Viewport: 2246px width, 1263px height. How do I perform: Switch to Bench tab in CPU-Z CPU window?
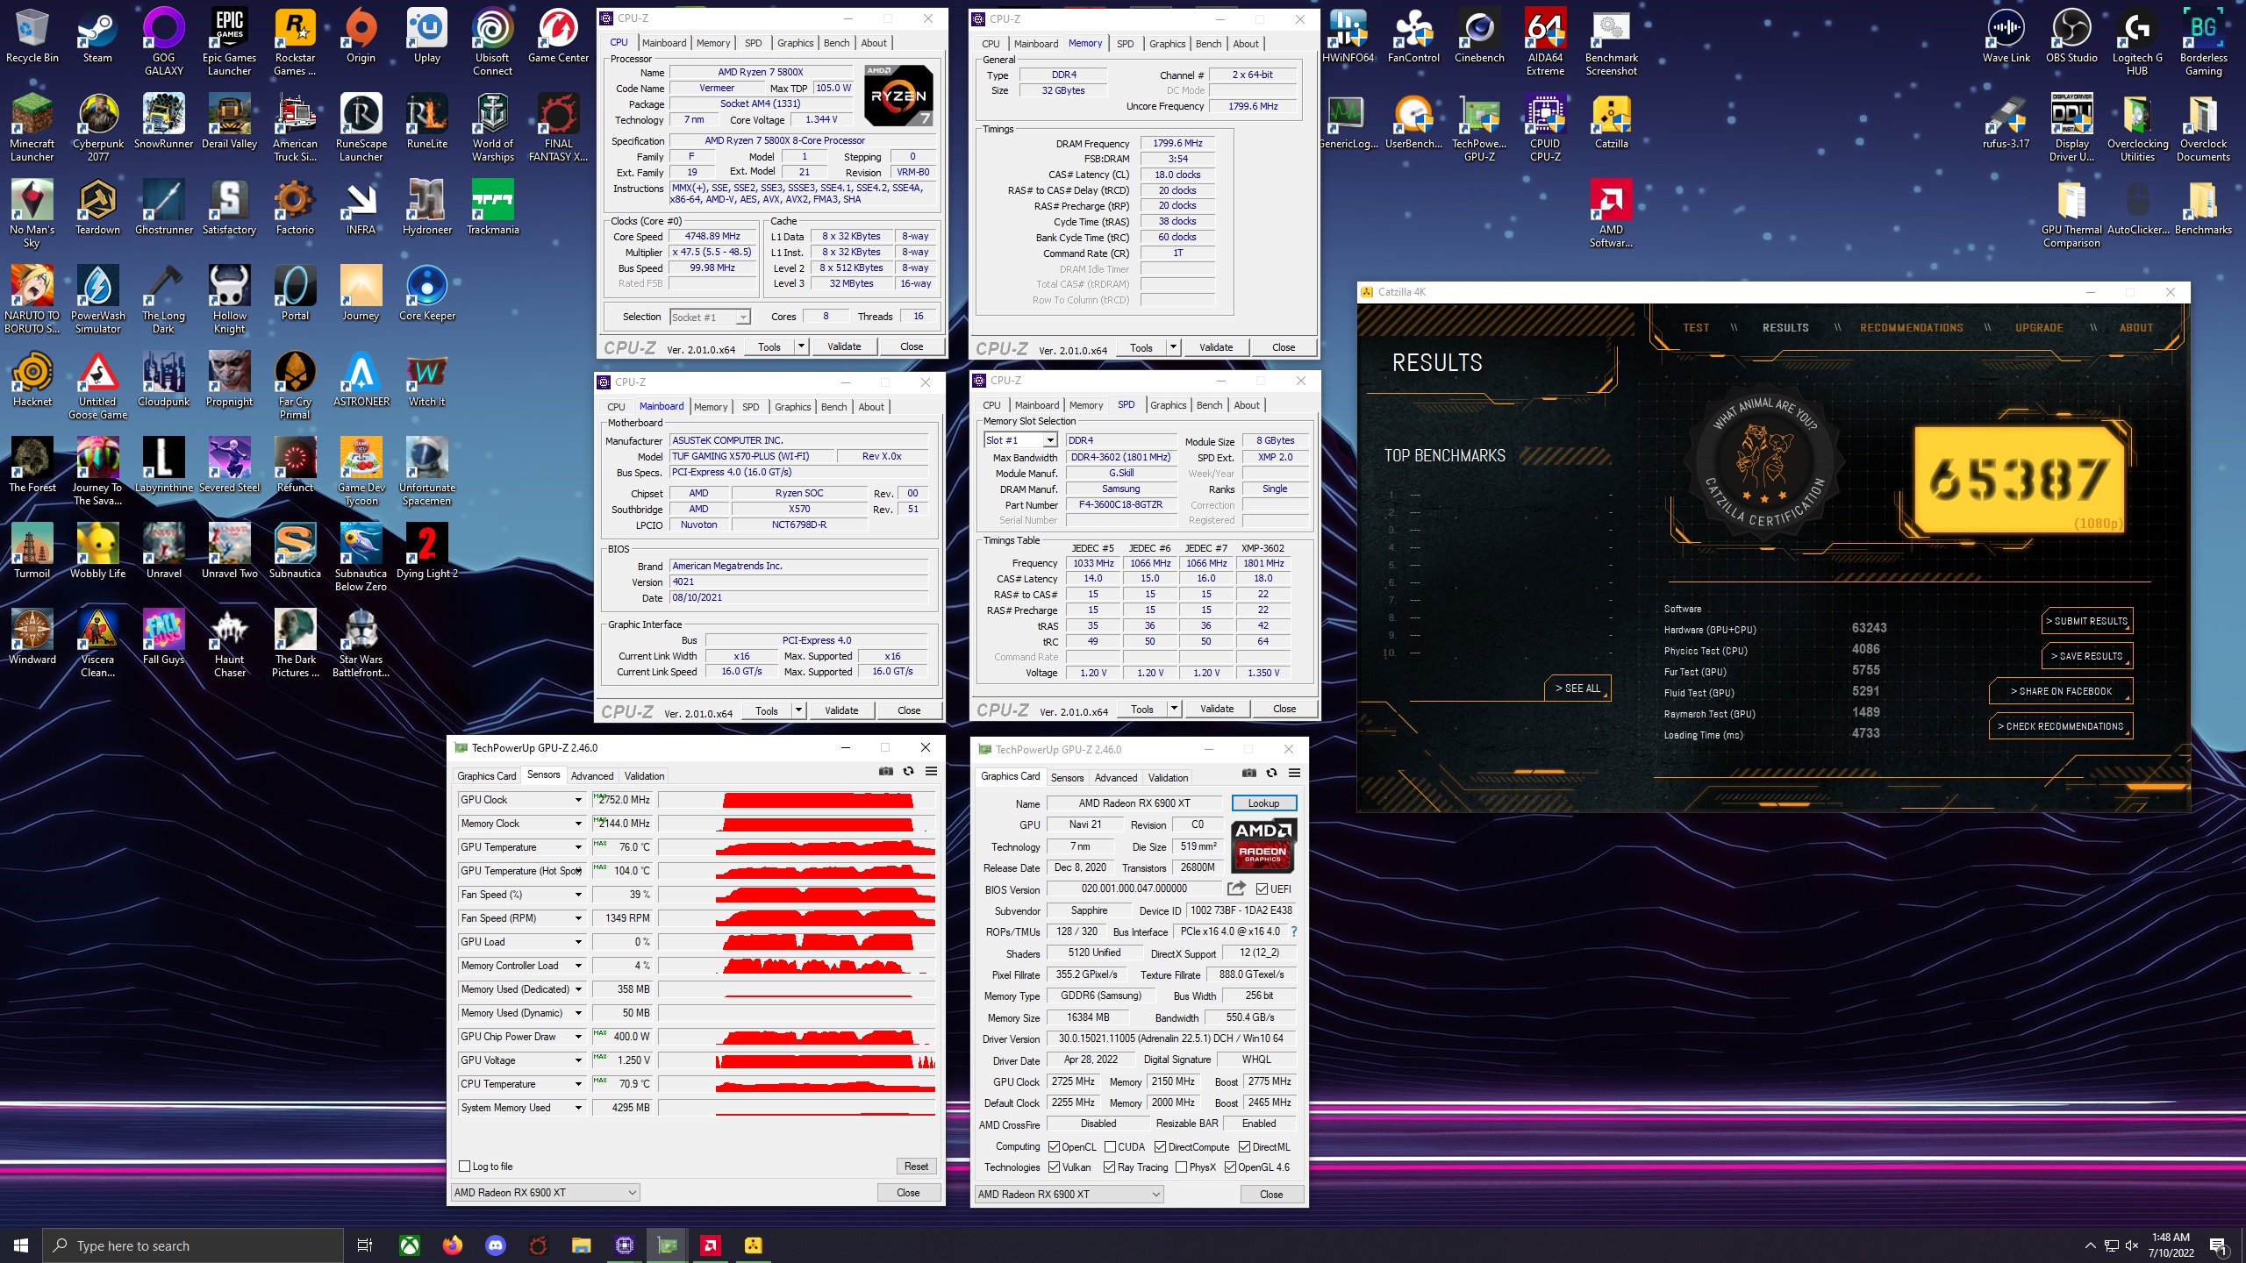(x=836, y=43)
